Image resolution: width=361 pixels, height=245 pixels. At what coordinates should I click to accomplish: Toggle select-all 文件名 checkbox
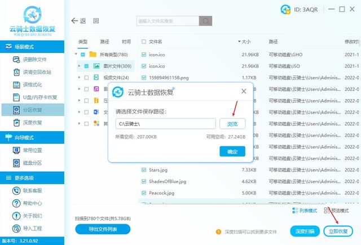(144, 42)
